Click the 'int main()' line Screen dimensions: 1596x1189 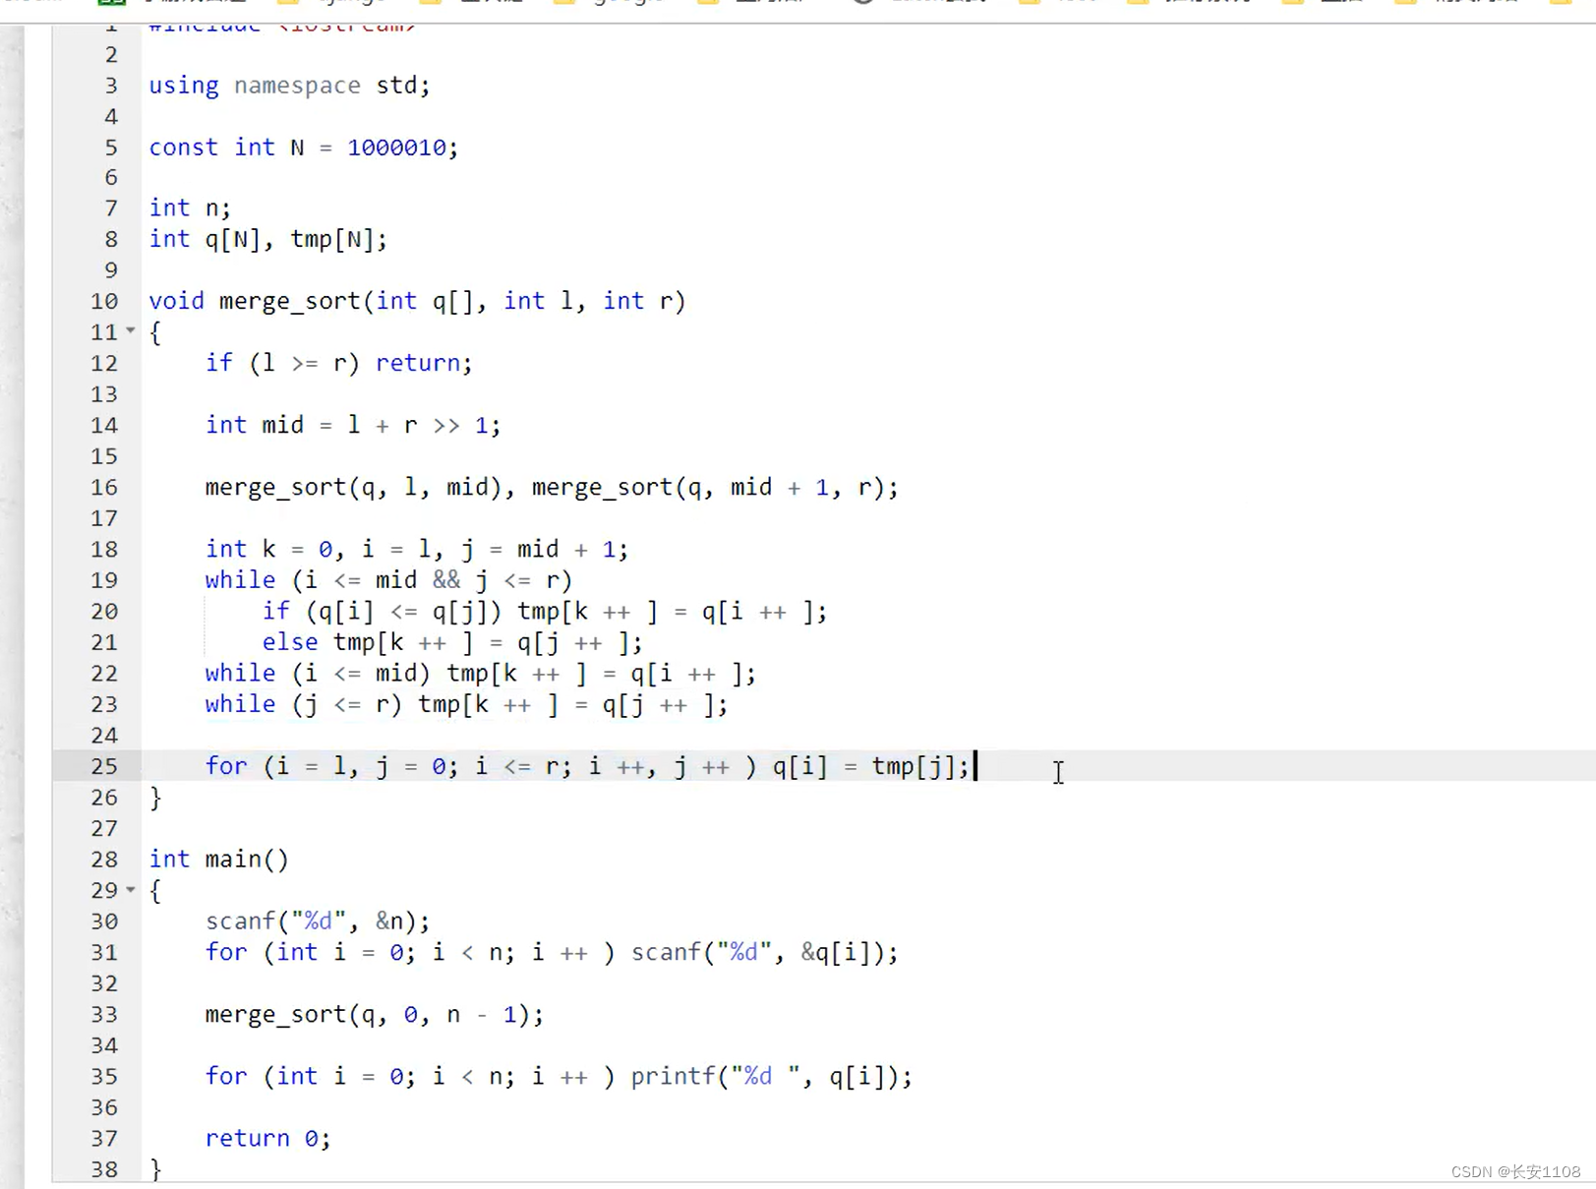218,860
